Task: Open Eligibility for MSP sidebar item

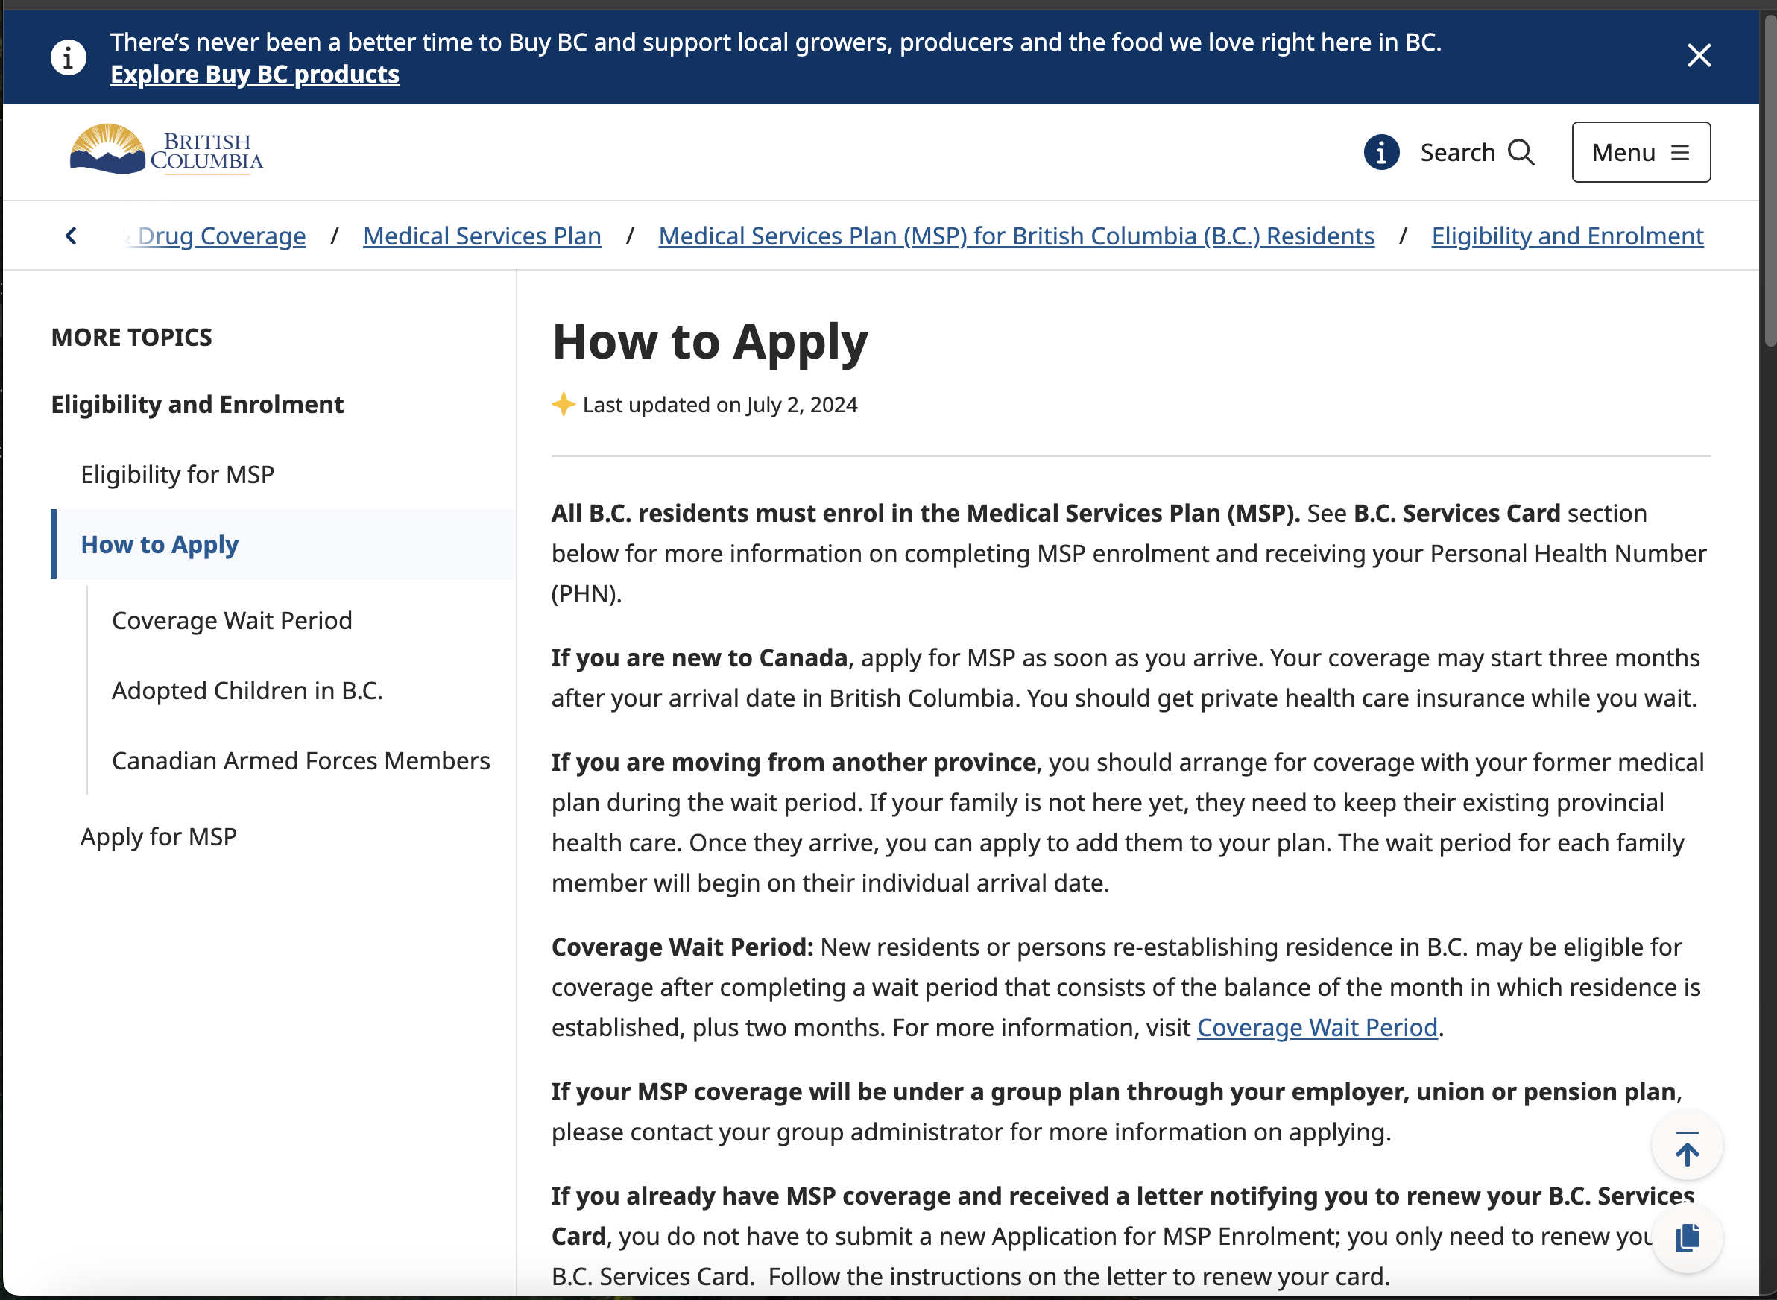Action: pyautogui.click(x=178, y=475)
